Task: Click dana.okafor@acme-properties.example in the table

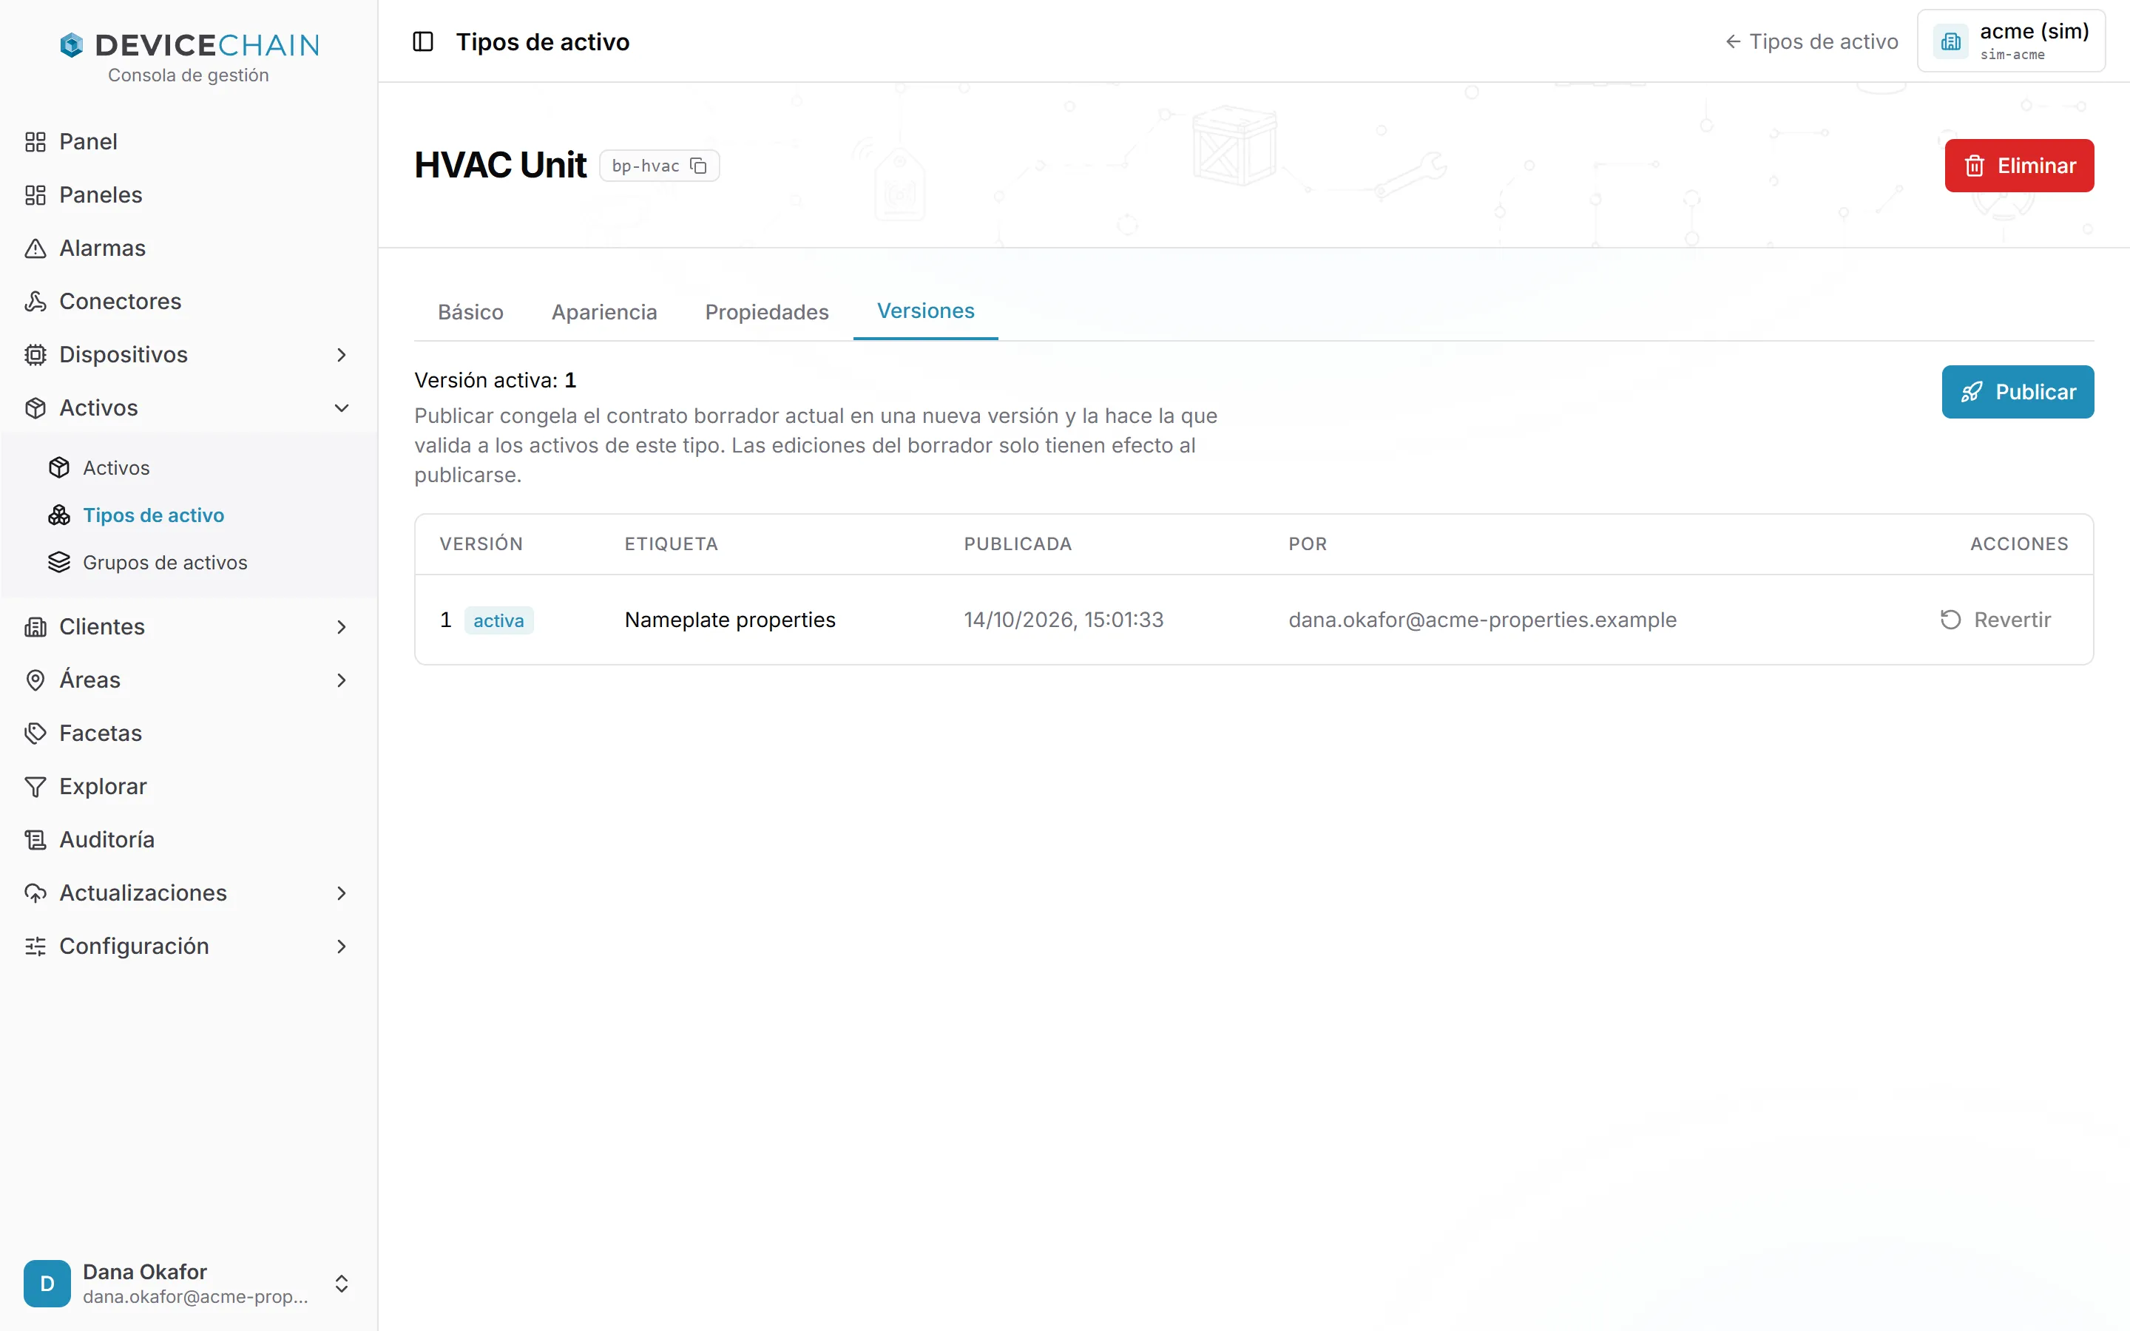Action: click(x=1482, y=620)
